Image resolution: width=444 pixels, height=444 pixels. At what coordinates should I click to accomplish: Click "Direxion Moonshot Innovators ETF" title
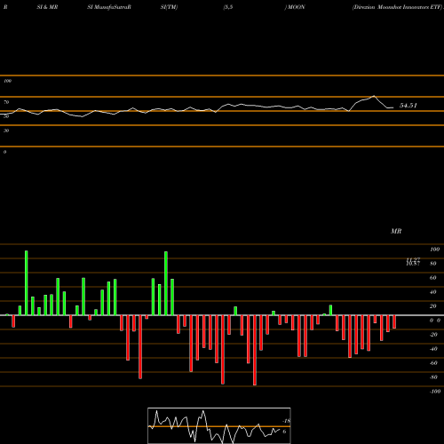click(x=397, y=7)
